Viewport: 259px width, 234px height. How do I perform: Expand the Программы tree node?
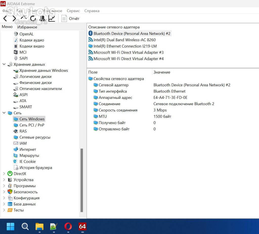point(4,186)
